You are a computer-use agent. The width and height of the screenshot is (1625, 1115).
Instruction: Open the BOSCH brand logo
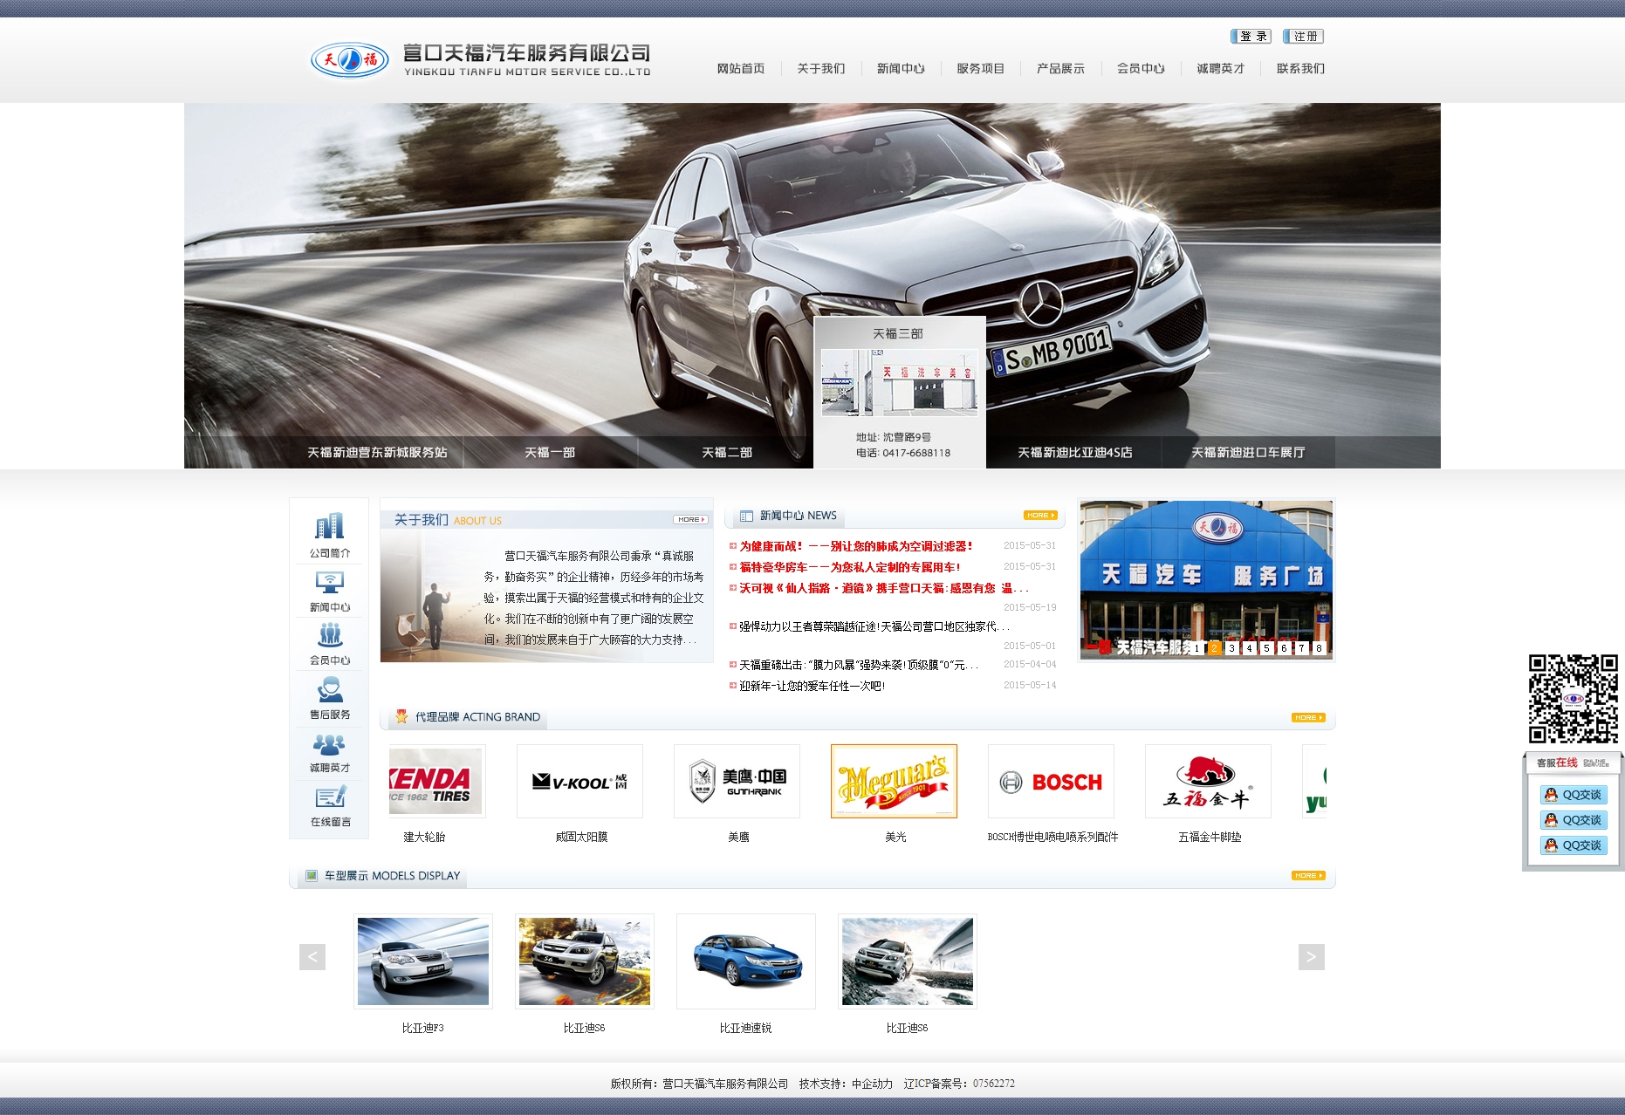(1051, 781)
